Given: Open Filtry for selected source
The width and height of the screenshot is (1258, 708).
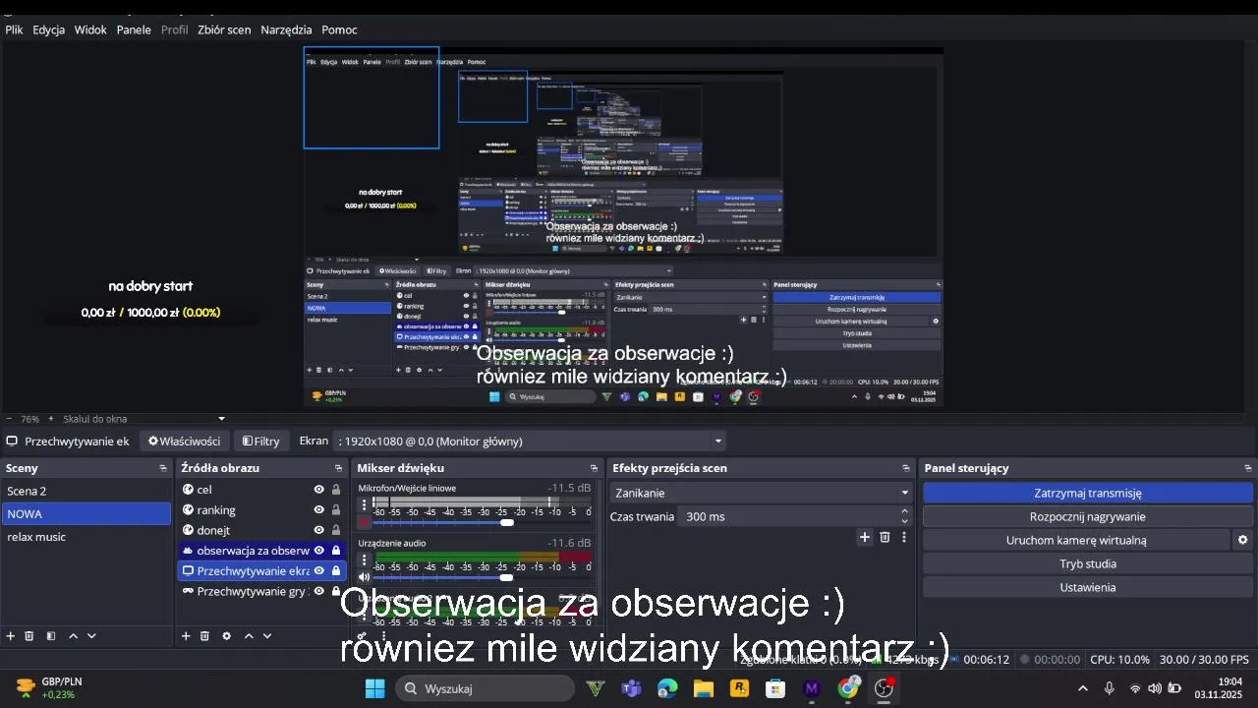Looking at the screenshot, I should (260, 442).
